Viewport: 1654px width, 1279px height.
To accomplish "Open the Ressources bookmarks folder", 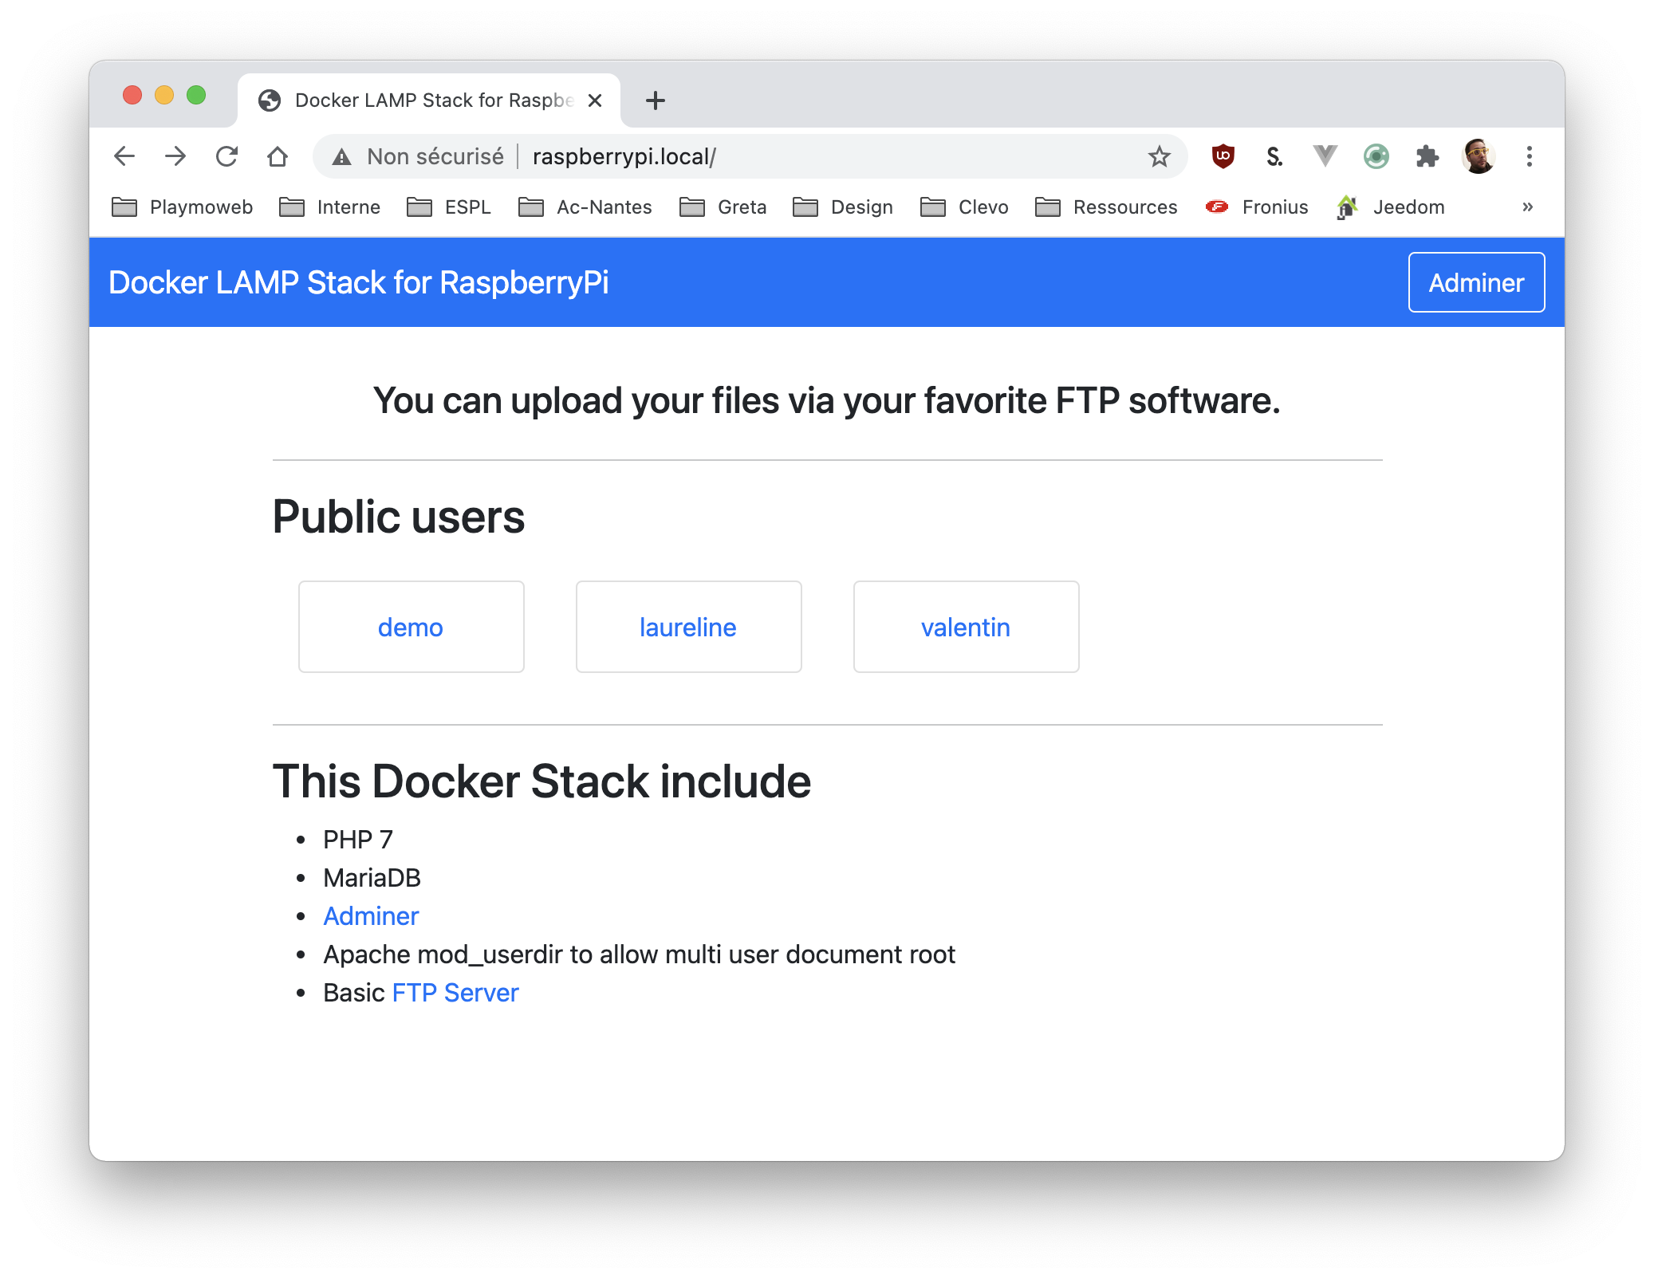I will 1106,207.
